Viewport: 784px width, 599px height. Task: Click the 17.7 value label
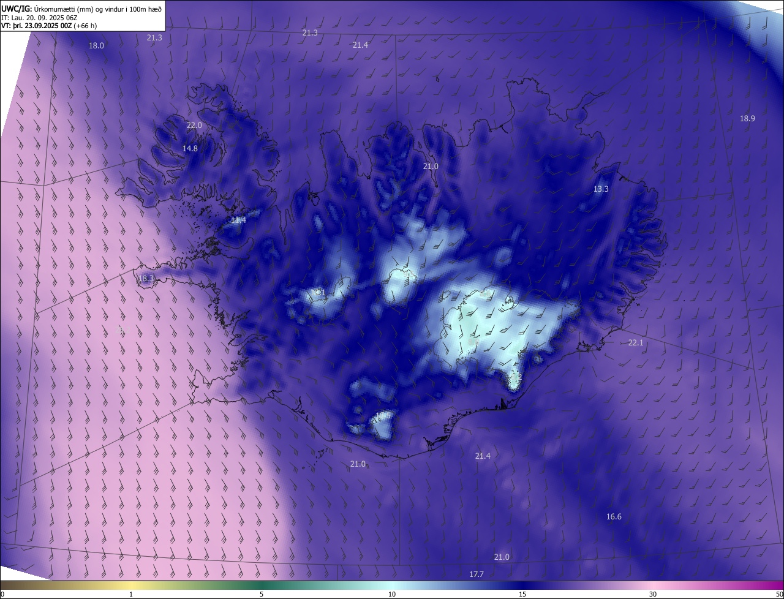(x=477, y=574)
